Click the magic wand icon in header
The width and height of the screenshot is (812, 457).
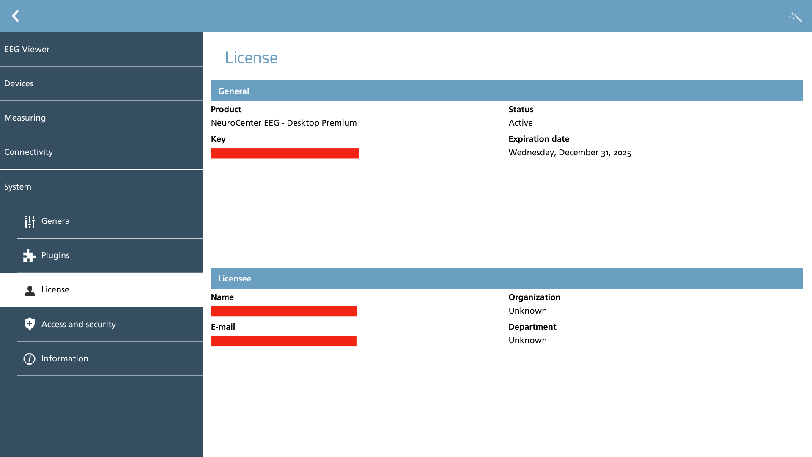pyautogui.click(x=795, y=17)
